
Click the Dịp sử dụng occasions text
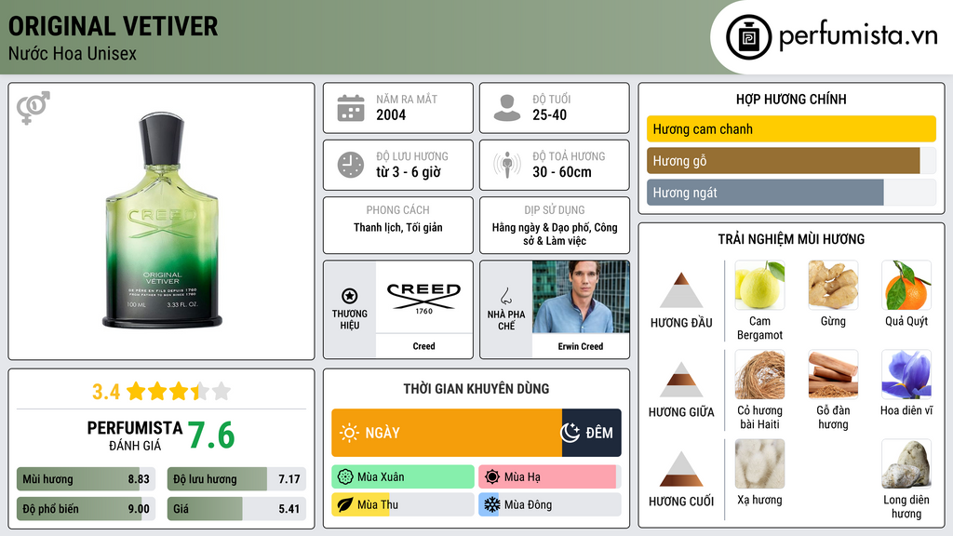pos(555,234)
